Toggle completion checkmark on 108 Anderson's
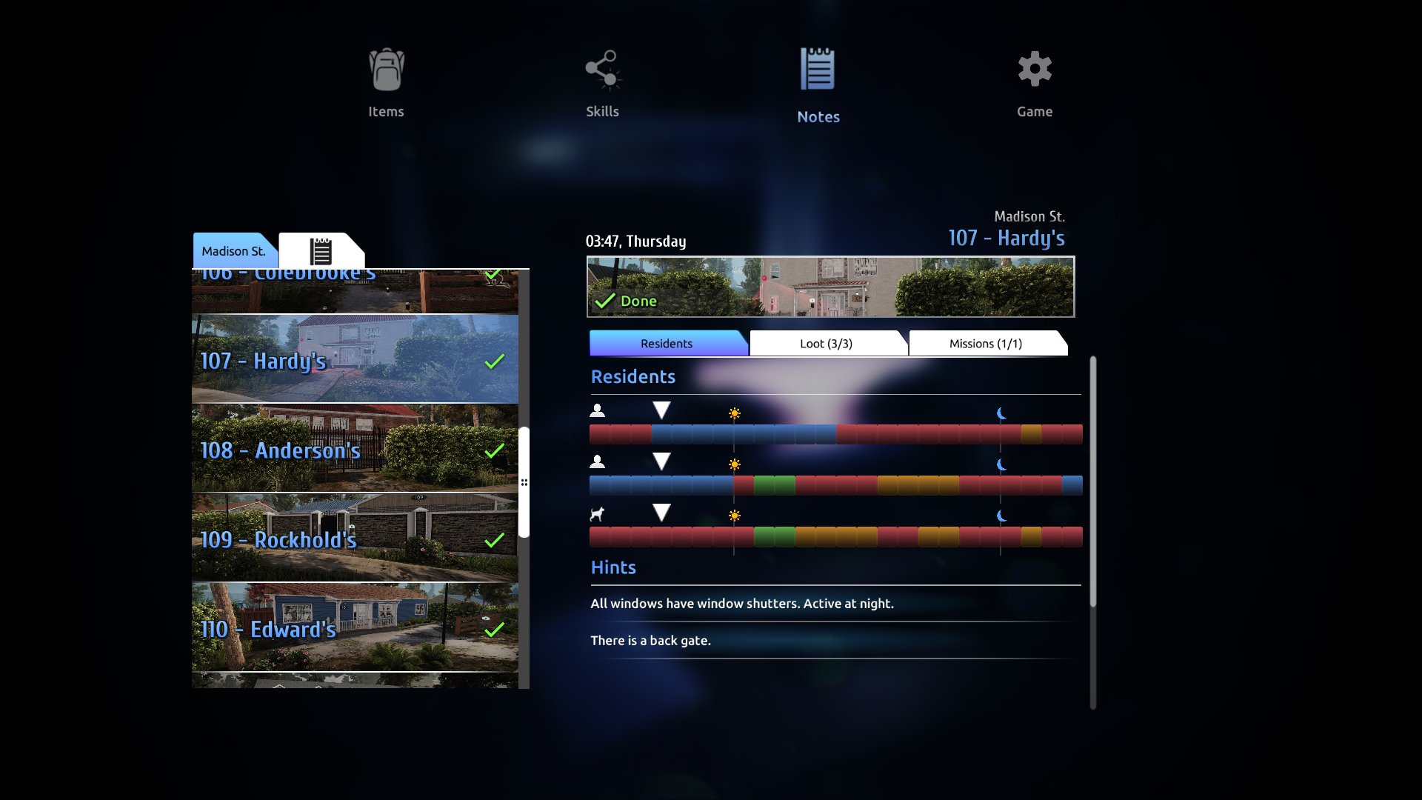 coord(494,450)
